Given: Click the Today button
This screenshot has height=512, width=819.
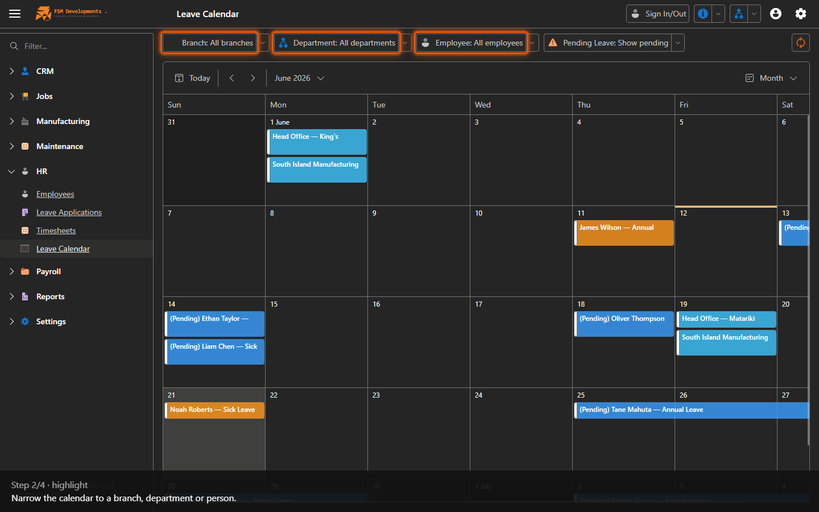Looking at the screenshot, I should (193, 78).
